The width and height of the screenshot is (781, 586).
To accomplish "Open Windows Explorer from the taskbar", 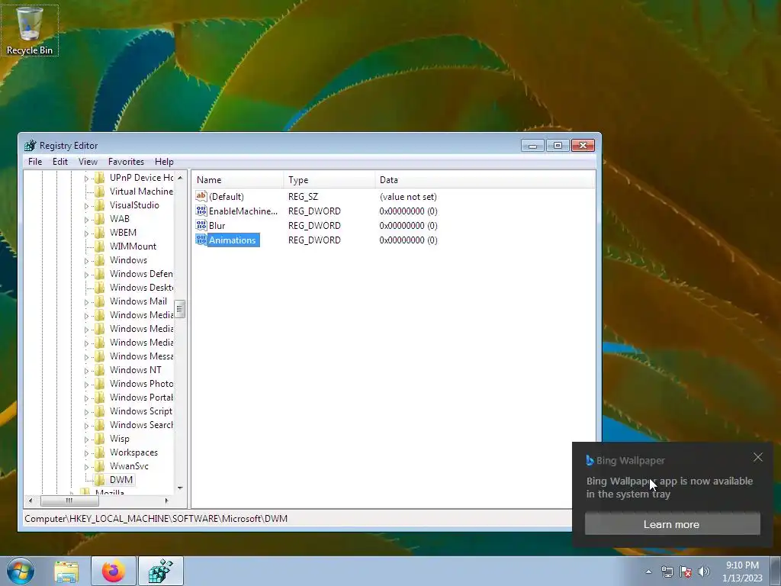I will [x=66, y=571].
